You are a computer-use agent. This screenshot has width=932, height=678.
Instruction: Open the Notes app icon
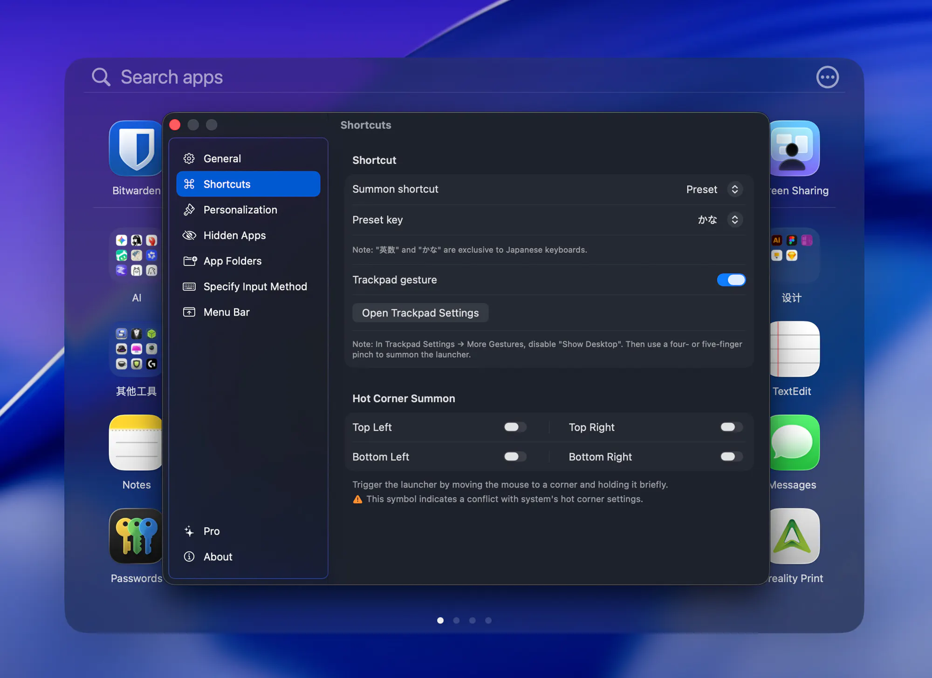136,443
